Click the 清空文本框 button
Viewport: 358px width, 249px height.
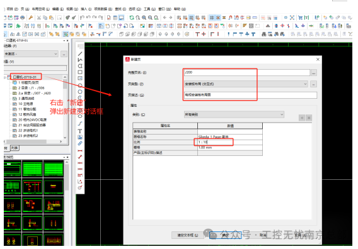click(x=188, y=235)
